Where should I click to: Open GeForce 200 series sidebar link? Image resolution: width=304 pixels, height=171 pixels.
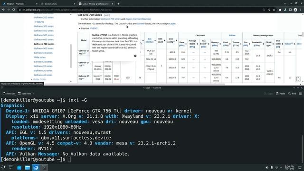pyautogui.click(x=44, y=18)
